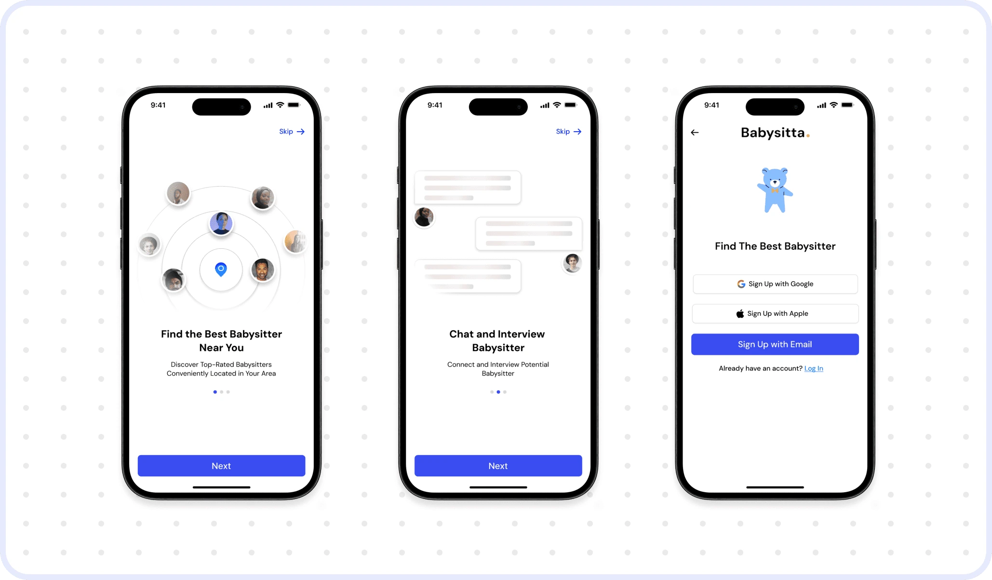The image size is (992, 580).
Task: Click Sign Up with Apple option
Action: click(774, 313)
